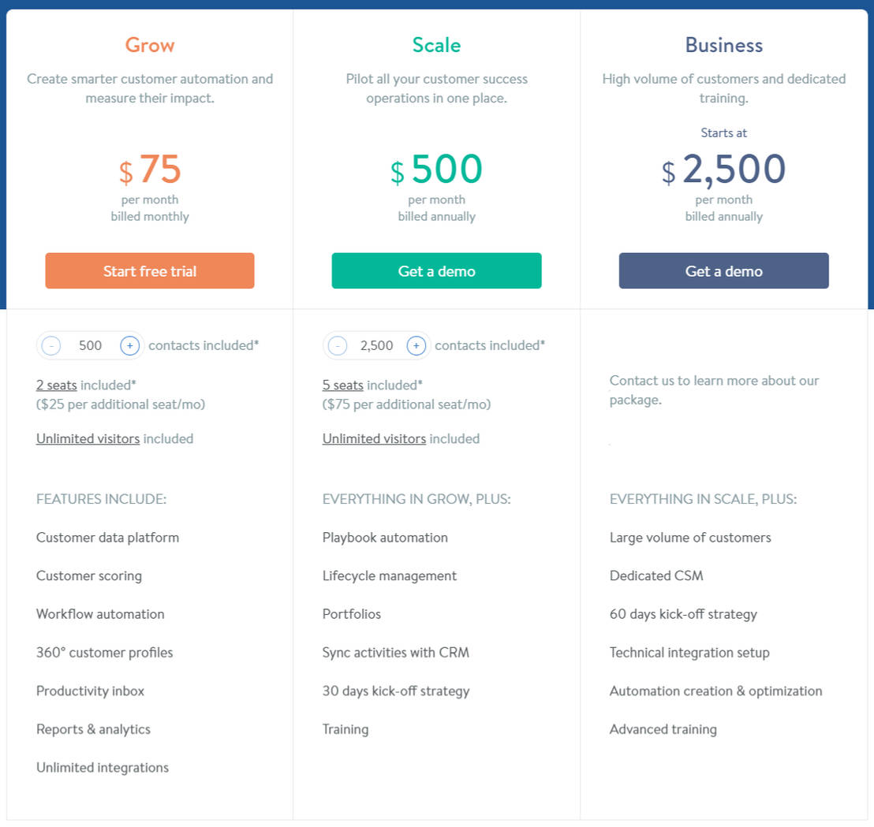The height and width of the screenshot is (827, 874).
Task: Click the minus icon on Scale contacts counter
Action: [x=338, y=345]
